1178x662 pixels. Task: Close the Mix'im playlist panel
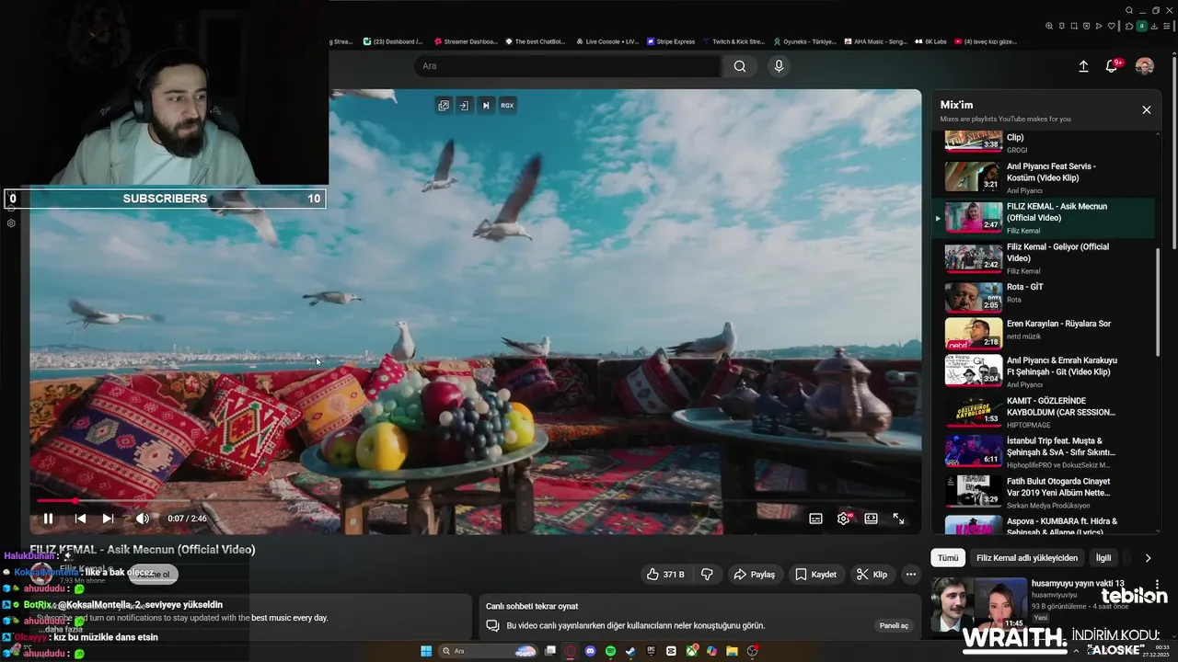pyautogui.click(x=1147, y=109)
